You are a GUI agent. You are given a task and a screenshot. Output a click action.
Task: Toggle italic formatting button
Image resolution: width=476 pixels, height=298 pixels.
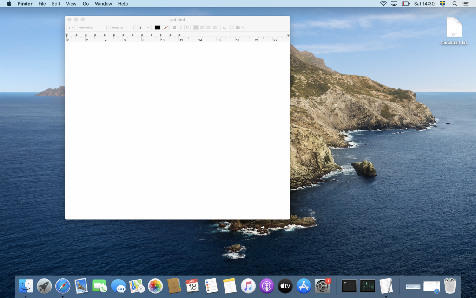181,27
